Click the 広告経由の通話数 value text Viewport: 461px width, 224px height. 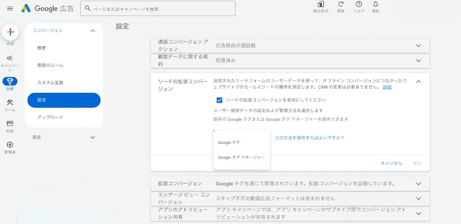(236, 45)
